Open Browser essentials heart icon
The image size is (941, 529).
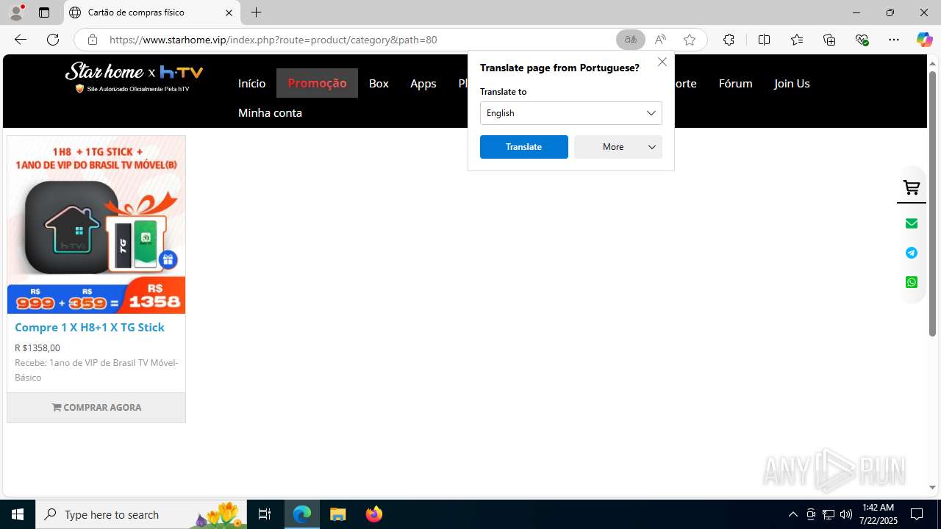(x=862, y=40)
